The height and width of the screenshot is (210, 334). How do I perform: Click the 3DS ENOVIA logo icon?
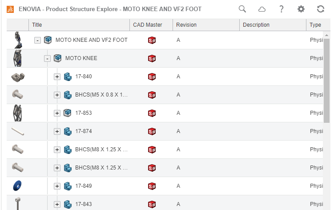(x=10, y=9)
